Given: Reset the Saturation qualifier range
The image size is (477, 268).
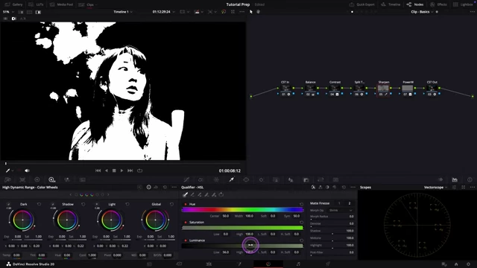Looking at the screenshot, I should (301, 223).
